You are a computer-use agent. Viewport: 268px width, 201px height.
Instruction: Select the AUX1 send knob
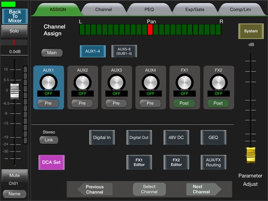click(x=49, y=83)
